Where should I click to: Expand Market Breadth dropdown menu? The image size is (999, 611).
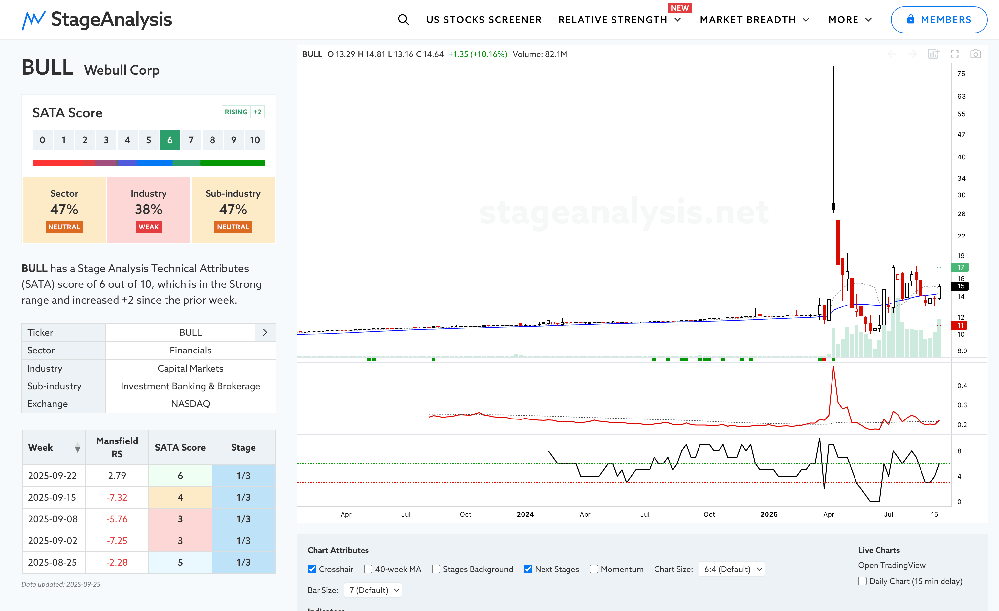click(755, 19)
